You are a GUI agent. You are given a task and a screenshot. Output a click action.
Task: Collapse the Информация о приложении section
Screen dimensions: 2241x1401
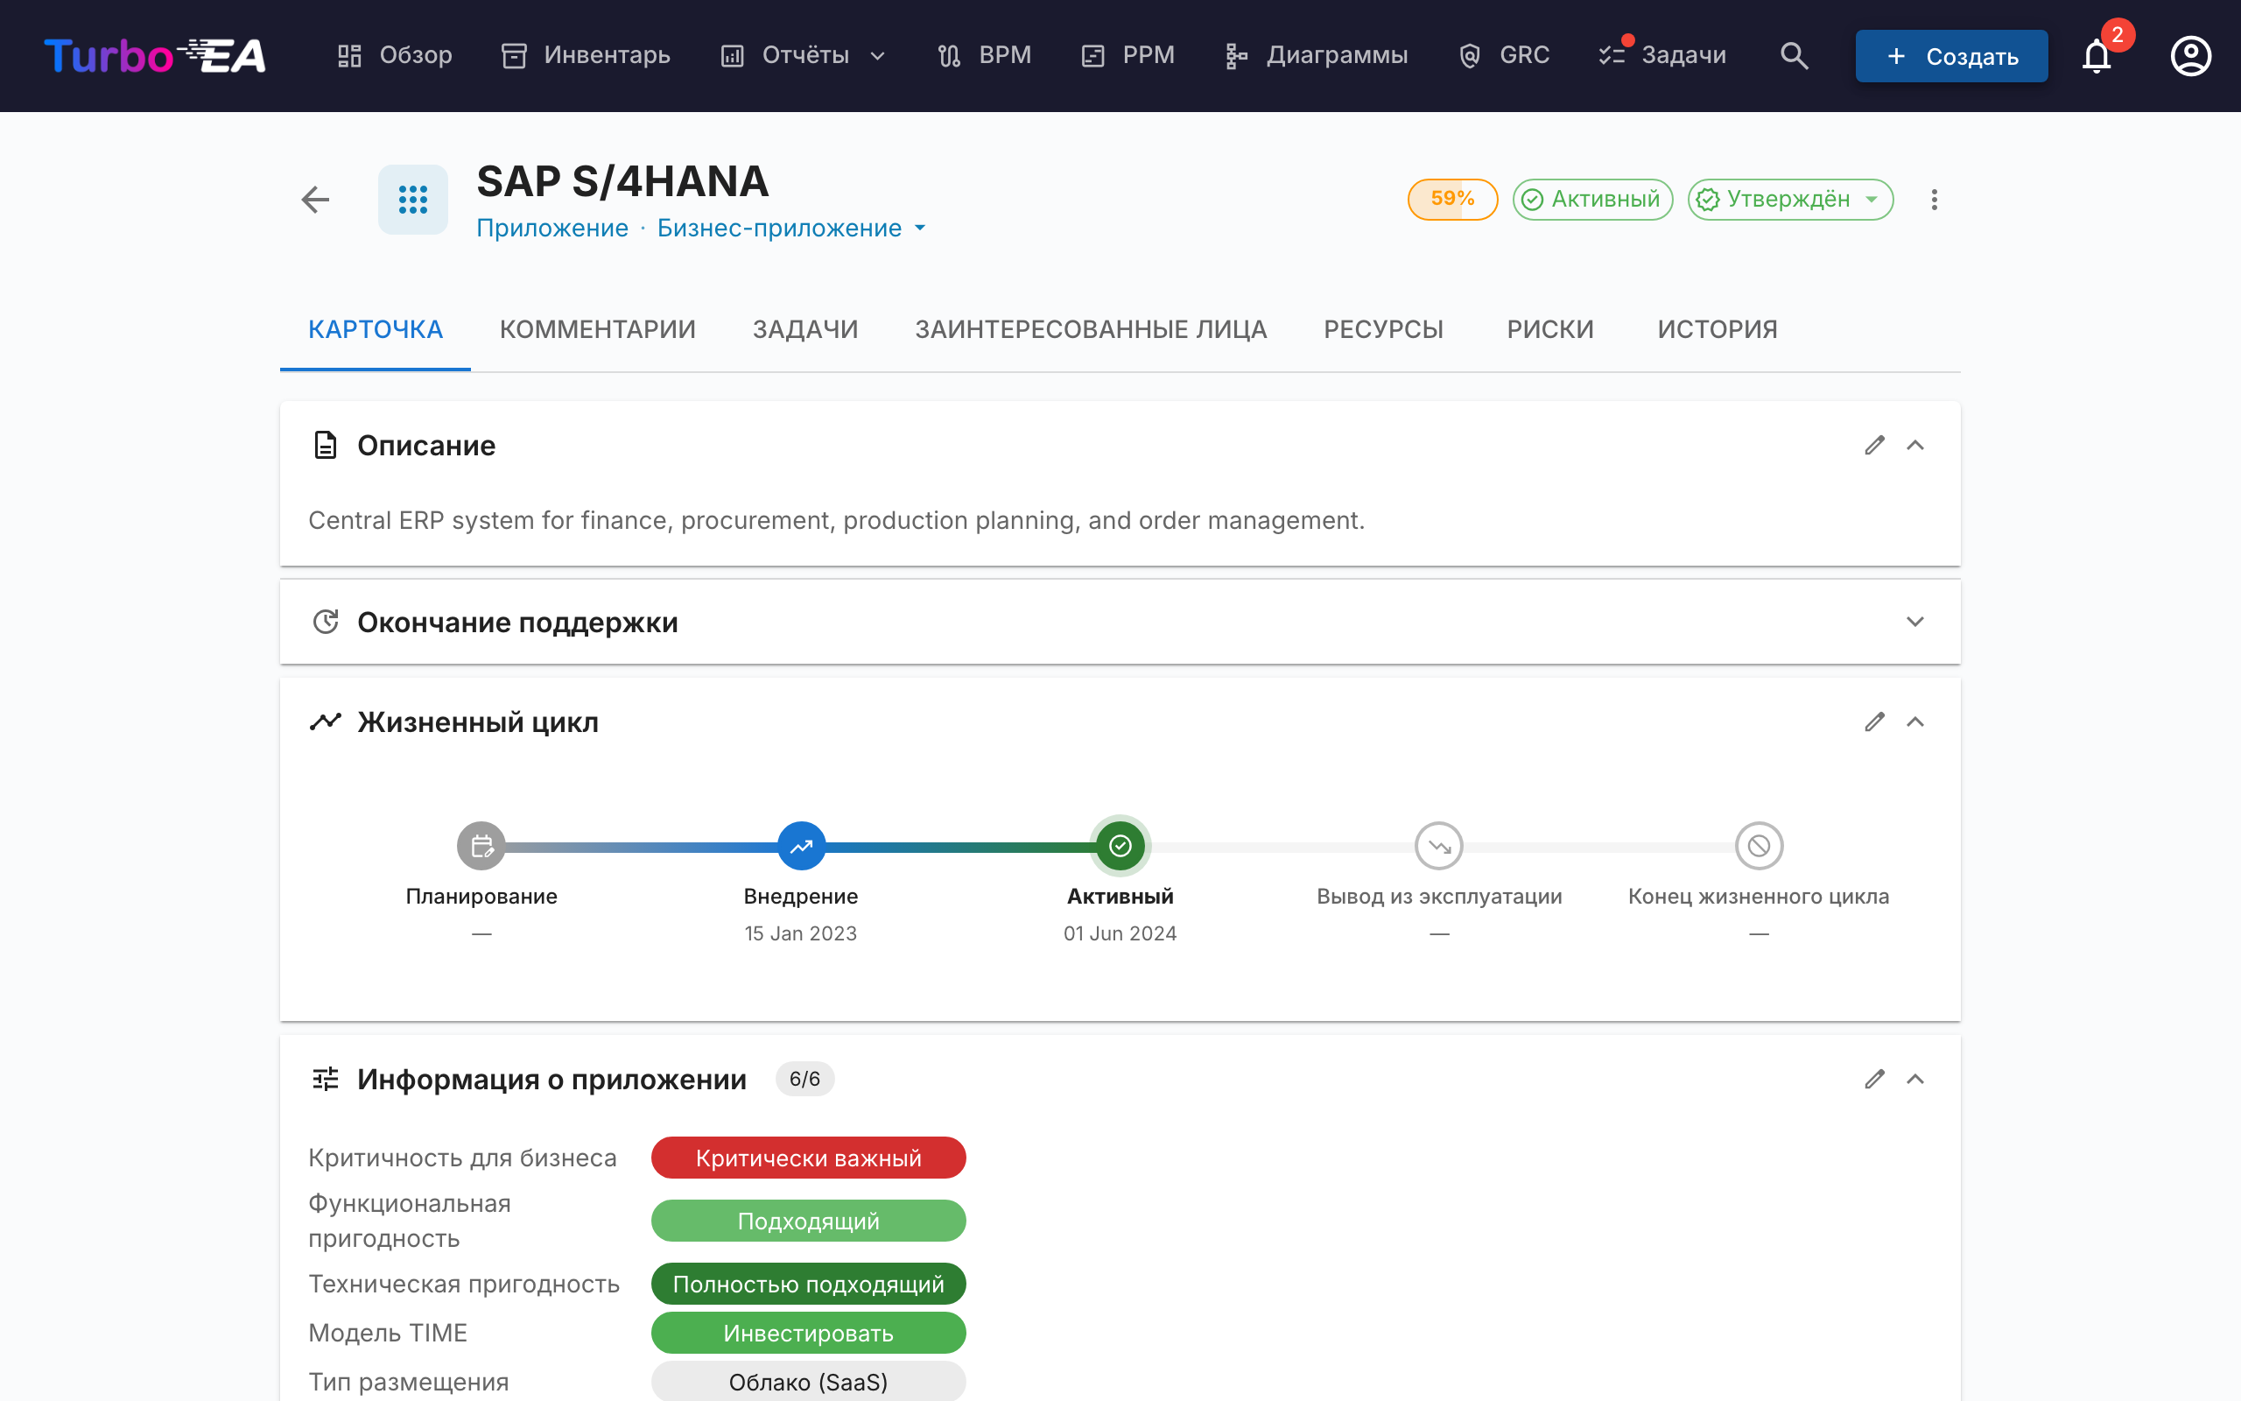coord(1915,1080)
